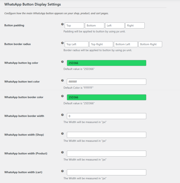Click the 'WhatsApp Button Display Settings' heading
This screenshot has height=183, width=180.
(x=32, y=4)
